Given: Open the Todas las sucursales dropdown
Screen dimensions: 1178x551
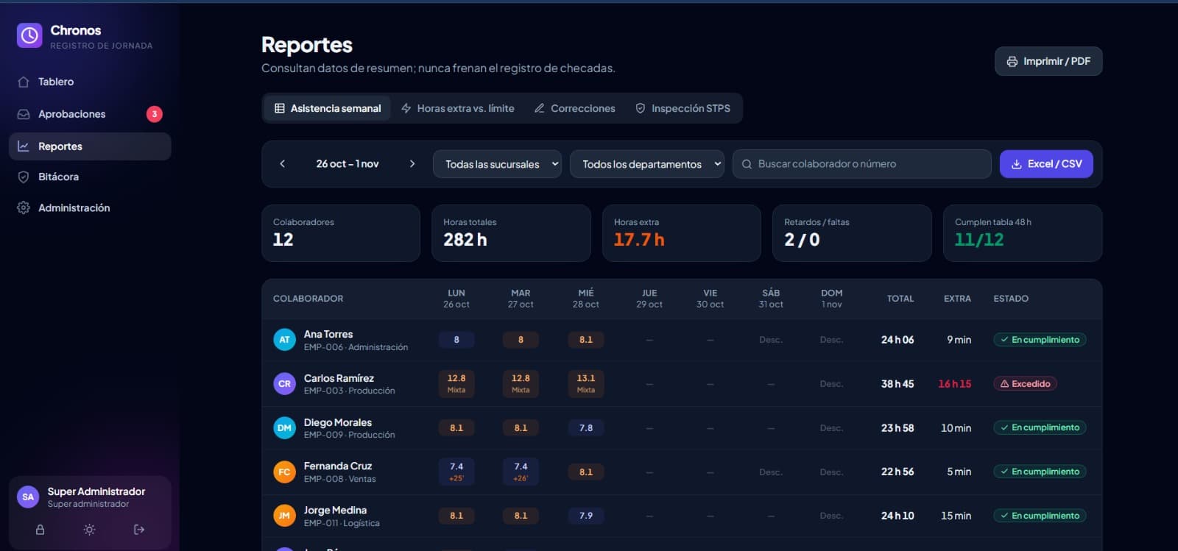Looking at the screenshot, I should click(x=497, y=164).
